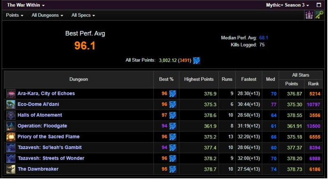Click rank 6186 for The Dawnbreaker
Image resolution: width=329 pixels, height=179 pixels.
point(315,169)
